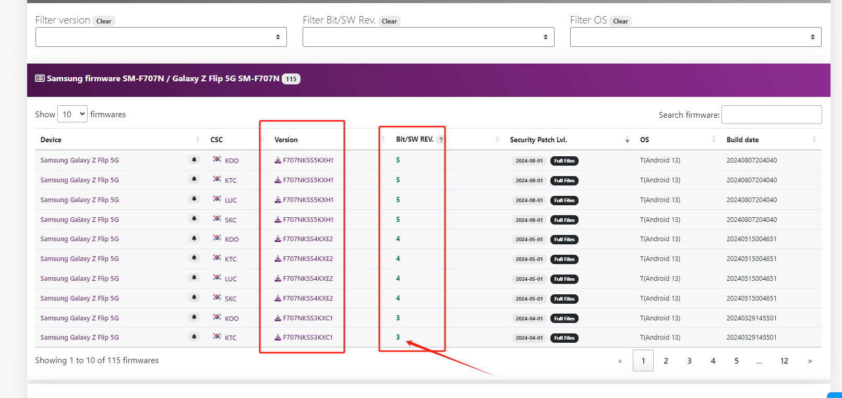Go to page 3 of firmwares

pyautogui.click(x=690, y=360)
